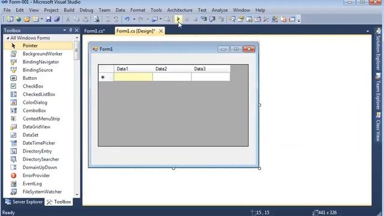Click the Toolbox scrollbar up arrow
384x216 pixels.
pos(77,38)
